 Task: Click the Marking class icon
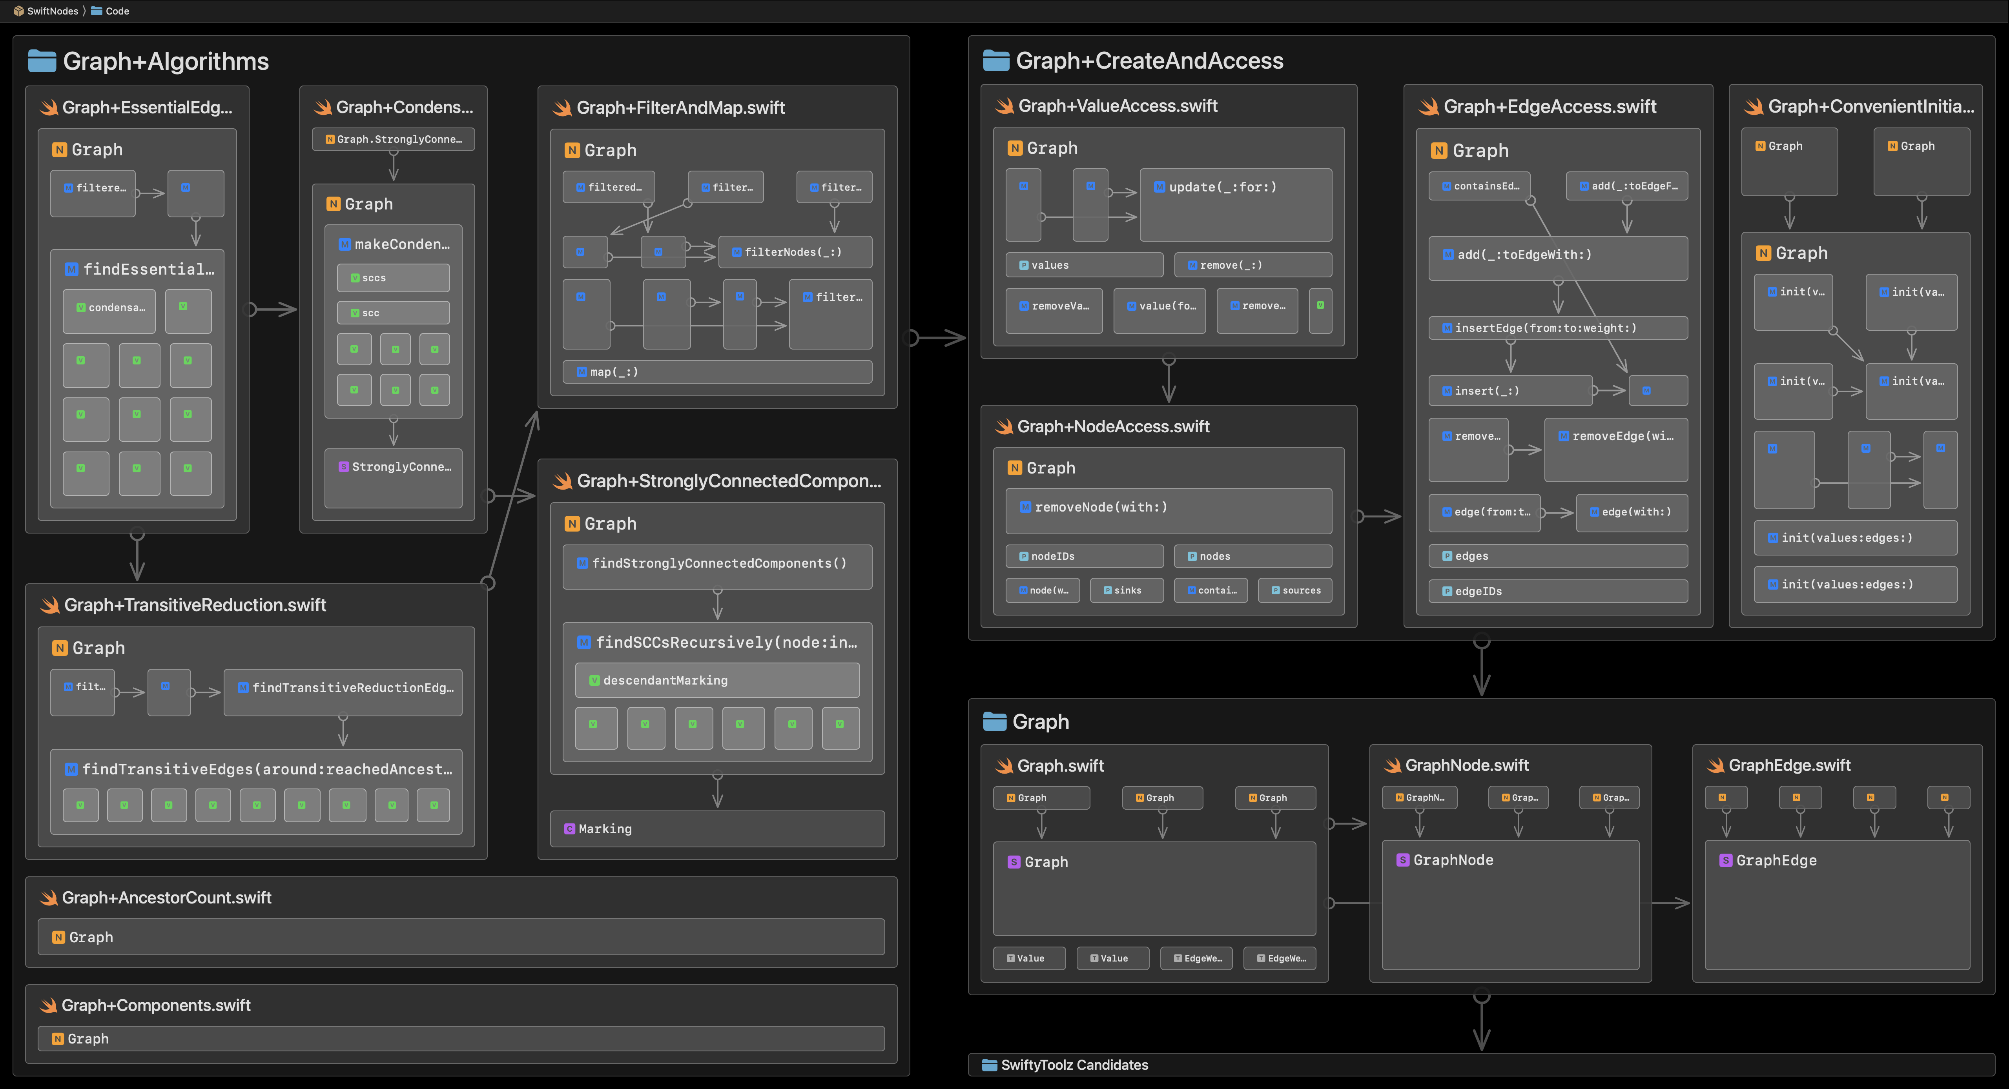click(570, 829)
